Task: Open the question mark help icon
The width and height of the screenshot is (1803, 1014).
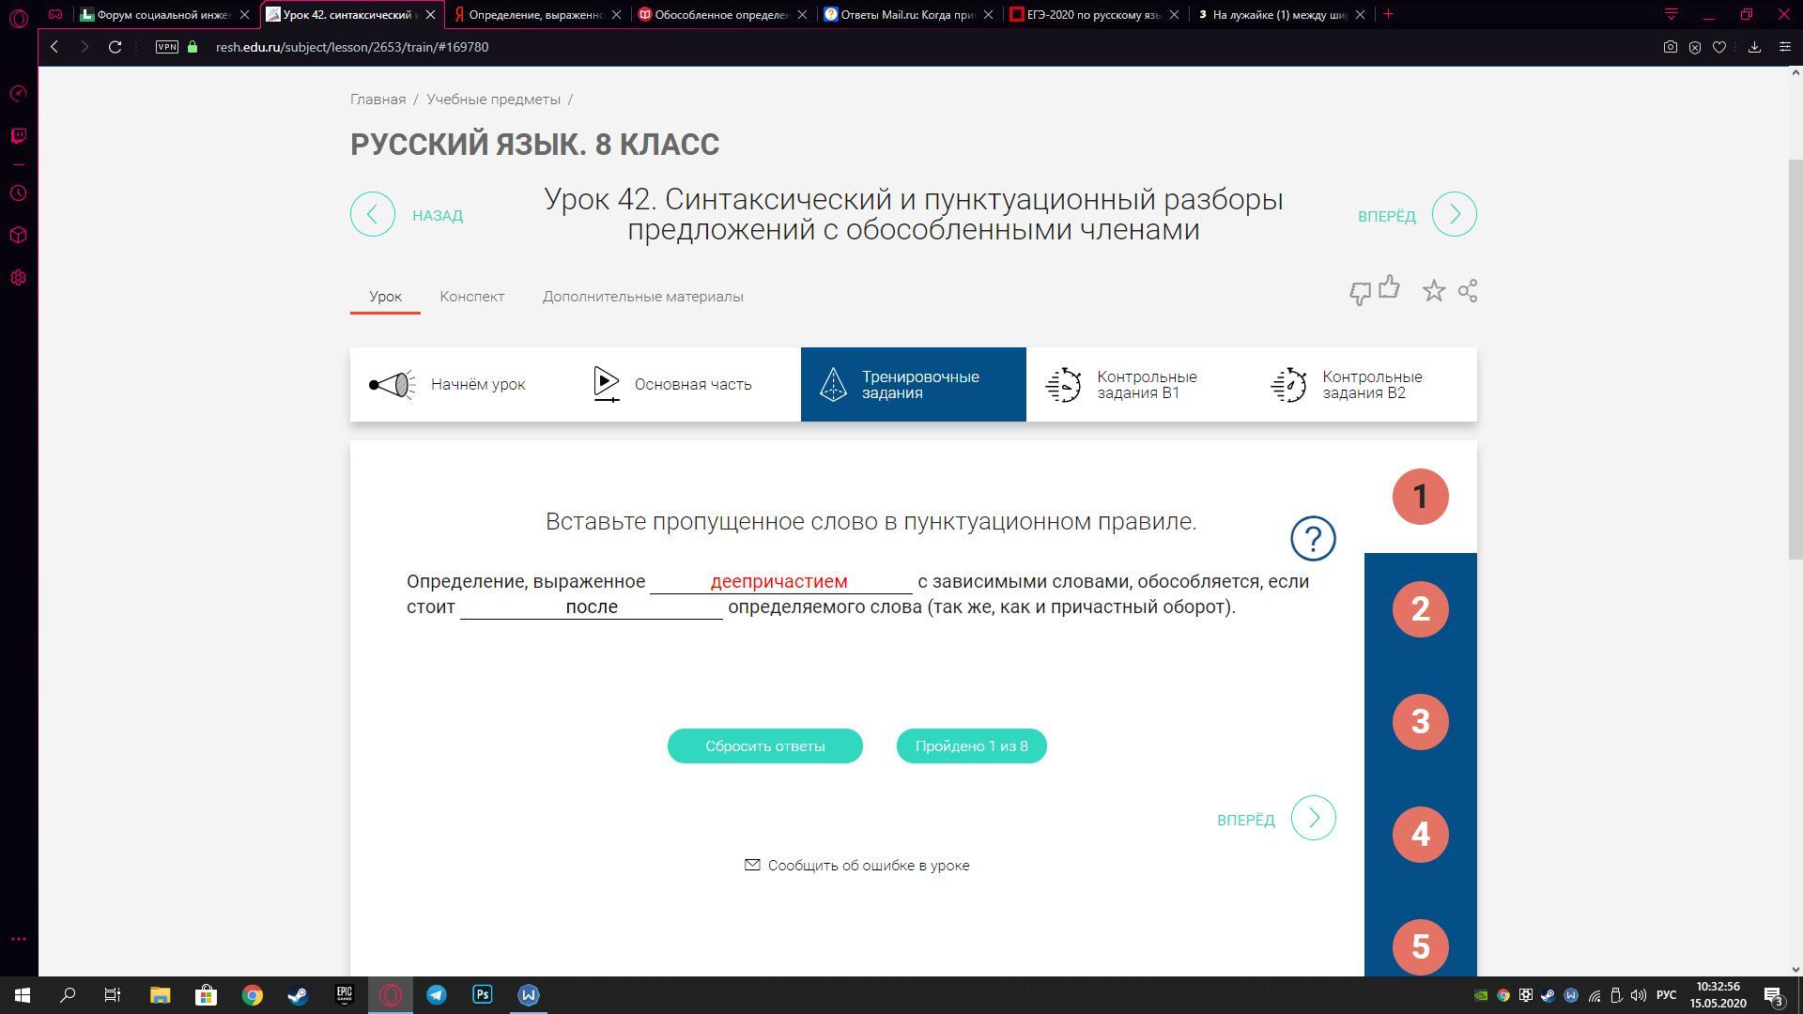Action: point(1312,539)
